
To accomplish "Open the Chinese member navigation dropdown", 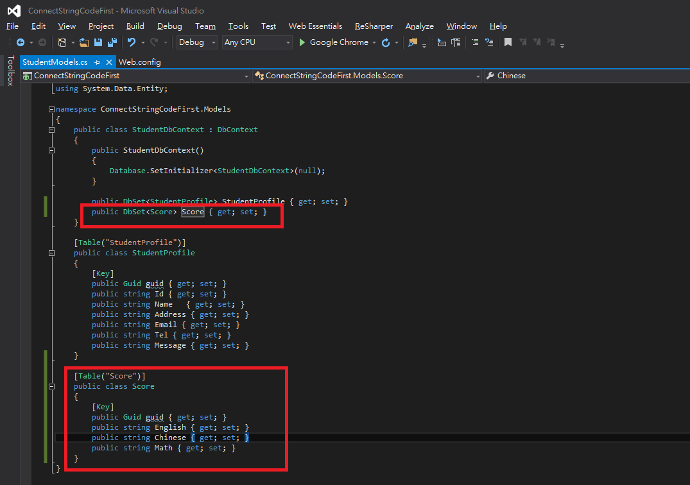I will 587,76.
